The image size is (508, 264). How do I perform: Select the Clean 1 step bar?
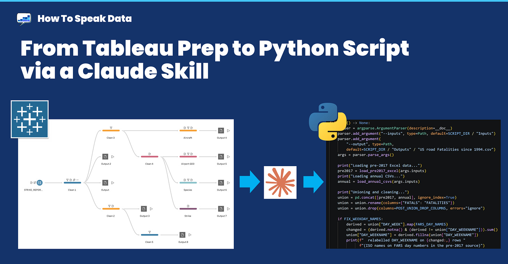click(x=72, y=183)
